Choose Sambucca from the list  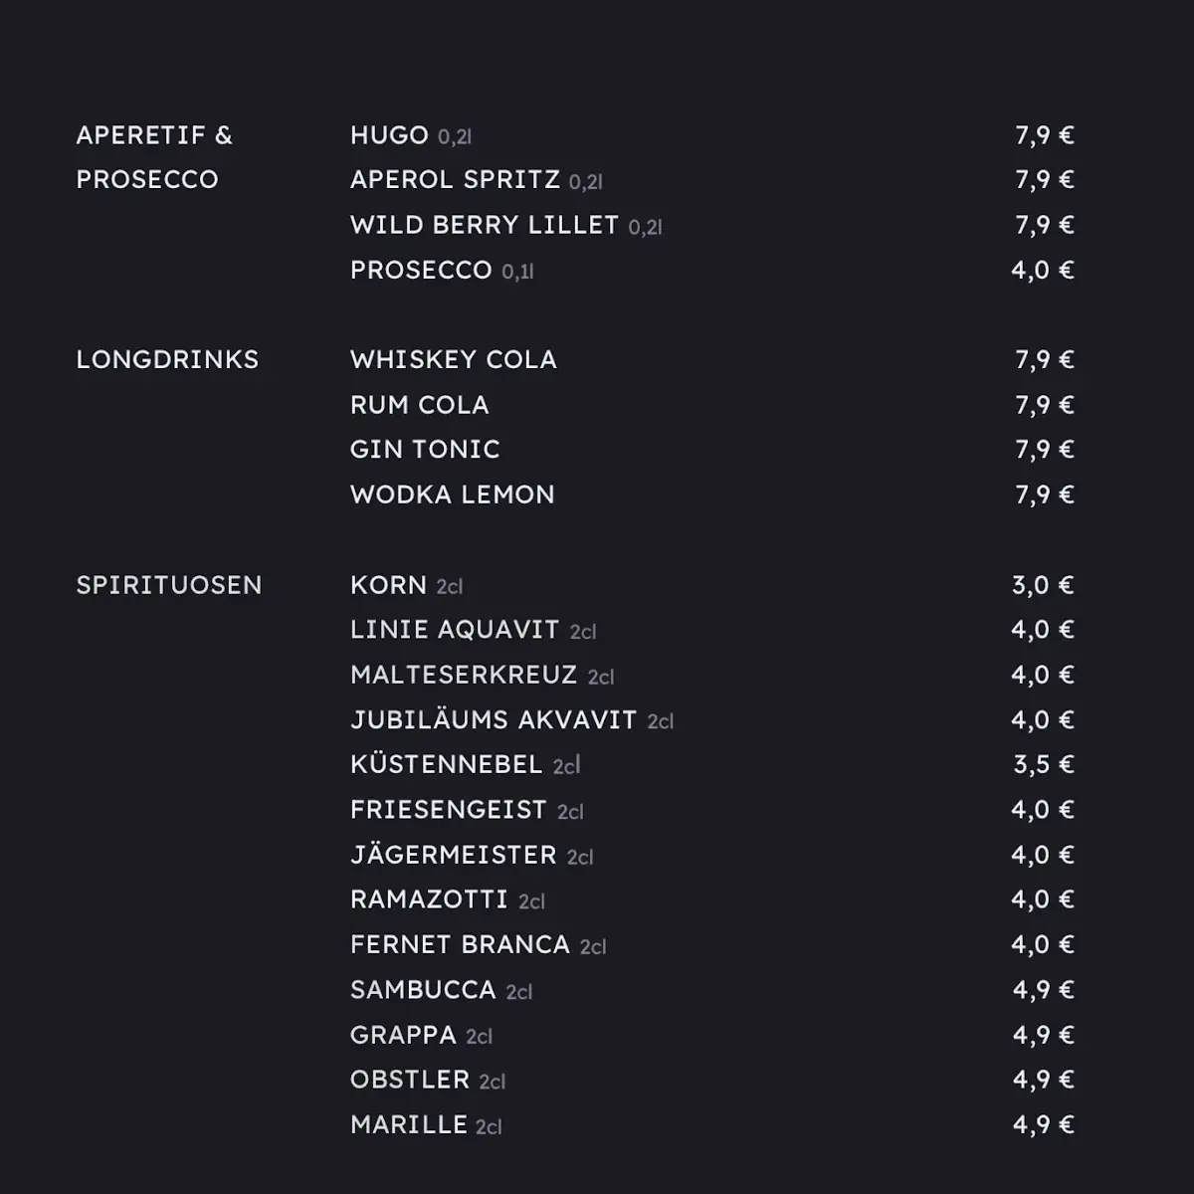pos(441,990)
